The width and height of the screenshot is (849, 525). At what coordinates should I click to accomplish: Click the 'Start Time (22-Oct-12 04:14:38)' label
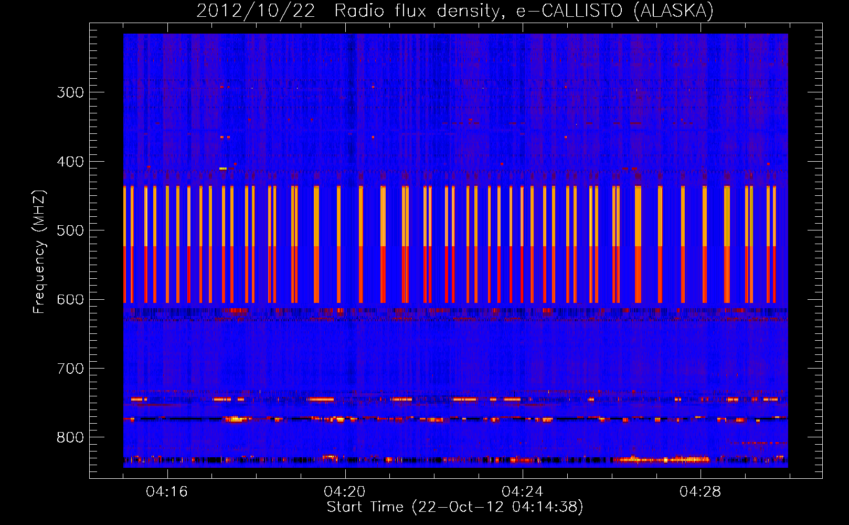tap(455, 507)
